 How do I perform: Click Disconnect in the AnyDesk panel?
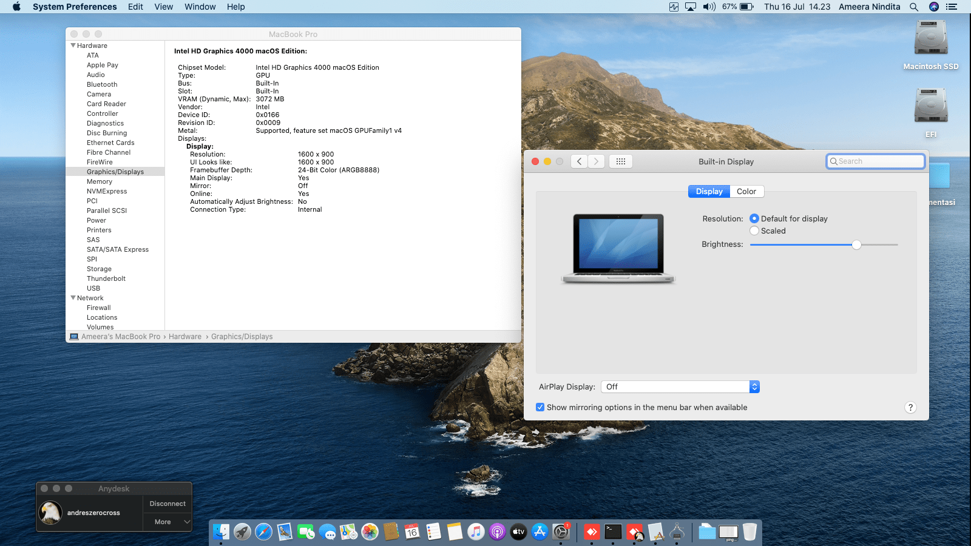[167, 504]
